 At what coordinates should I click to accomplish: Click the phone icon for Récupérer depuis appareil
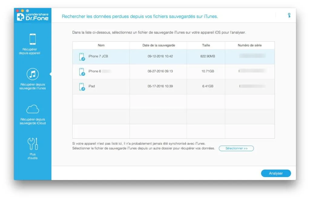[x=33, y=39]
